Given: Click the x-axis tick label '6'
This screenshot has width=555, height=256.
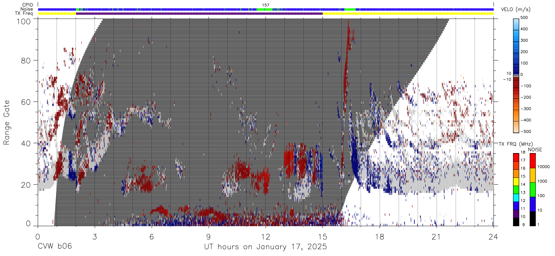Looking at the screenshot, I should click(x=151, y=237).
